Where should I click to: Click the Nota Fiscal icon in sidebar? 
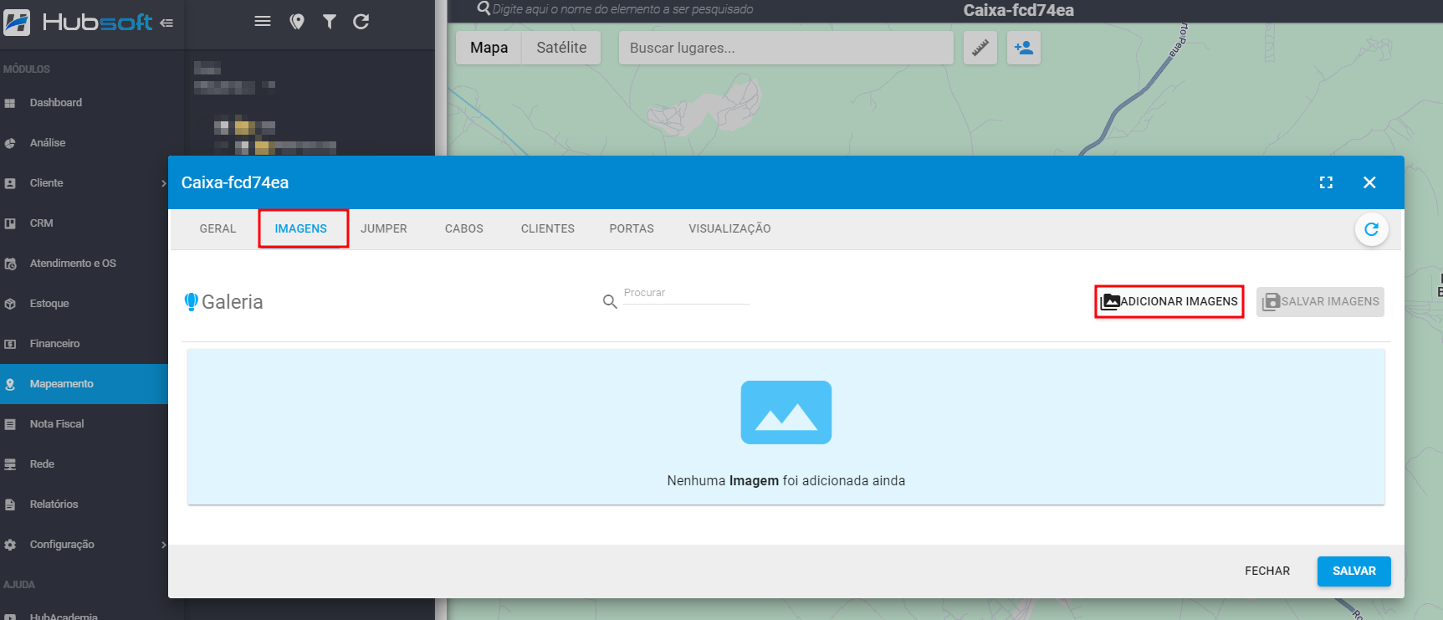point(10,424)
